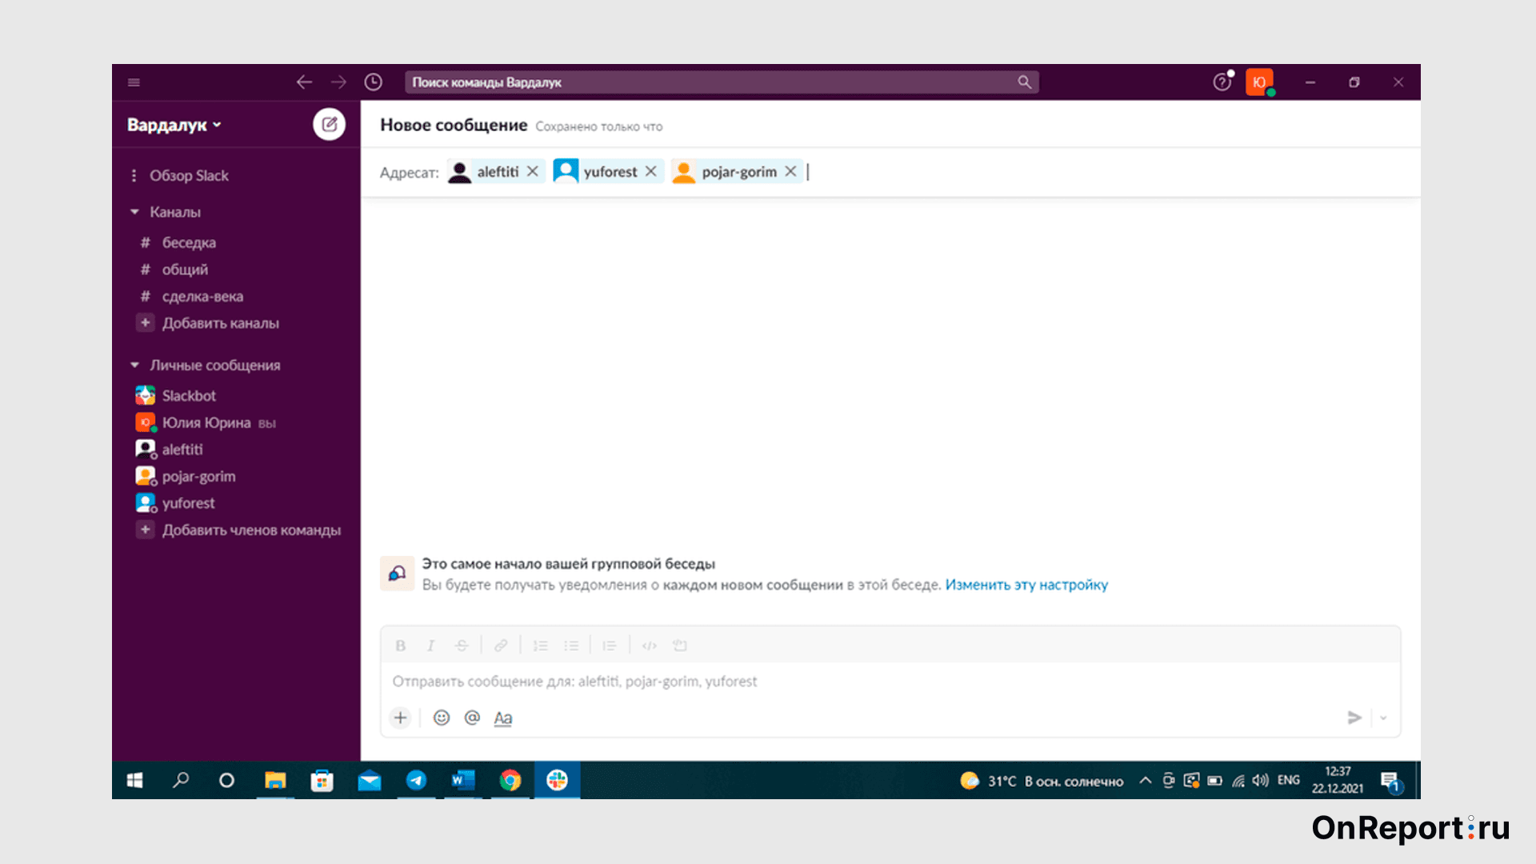The width and height of the screenshot is (1536, 864).
Task: Open File Explorer from taskbar
Action: [x=275, y=780]
